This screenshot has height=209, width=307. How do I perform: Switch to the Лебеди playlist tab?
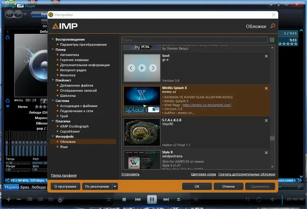(39, 187)
